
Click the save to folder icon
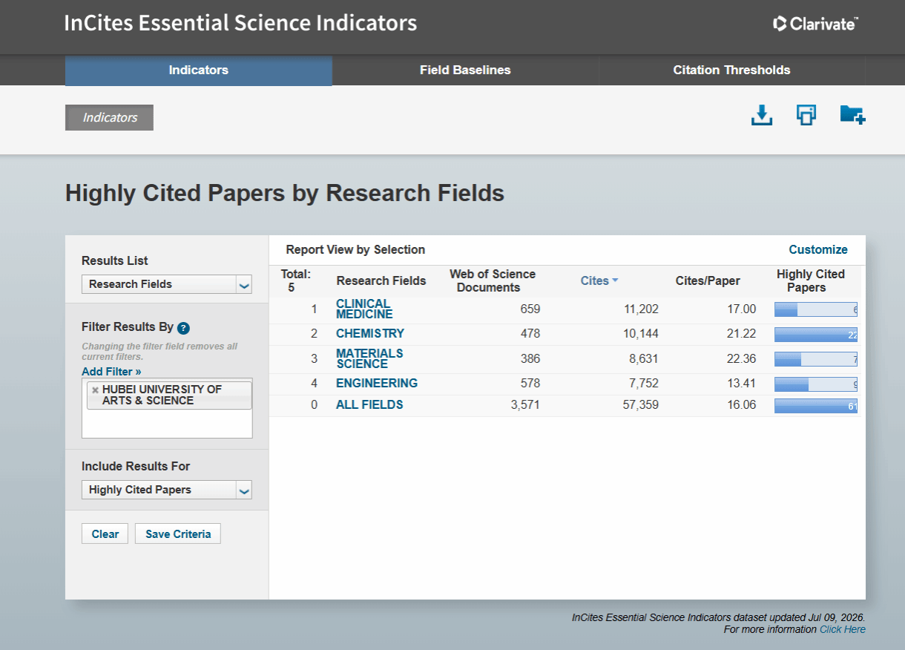click(x=852, y=115)
